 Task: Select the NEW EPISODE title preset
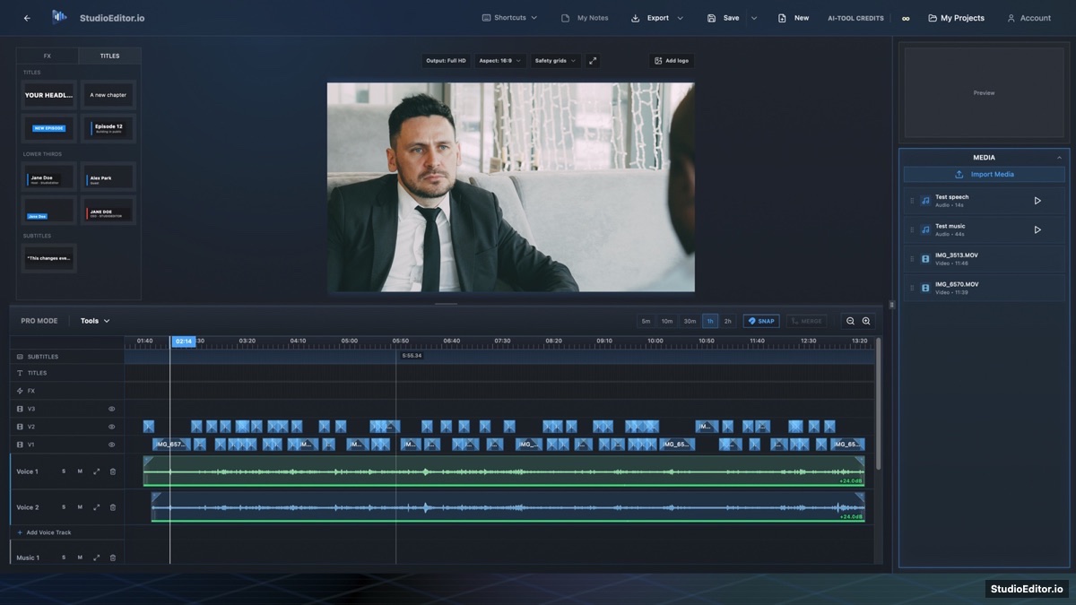point(49,128)
